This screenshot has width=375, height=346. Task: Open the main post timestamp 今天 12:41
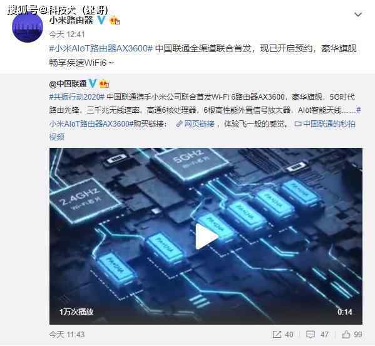pos(67,34)
